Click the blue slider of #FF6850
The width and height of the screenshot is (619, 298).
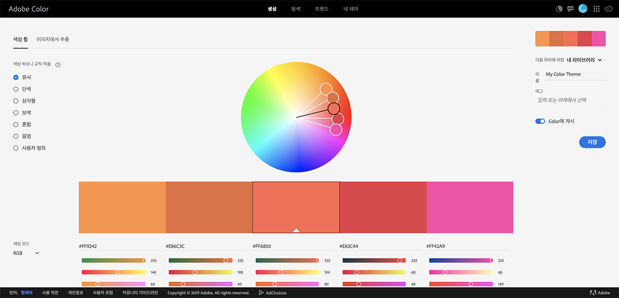pos(287,284)
